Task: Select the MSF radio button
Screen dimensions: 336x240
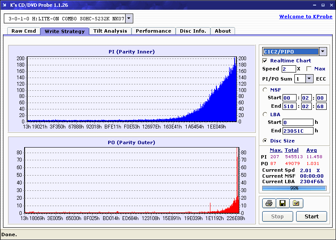Action: [x=265, y=90]
